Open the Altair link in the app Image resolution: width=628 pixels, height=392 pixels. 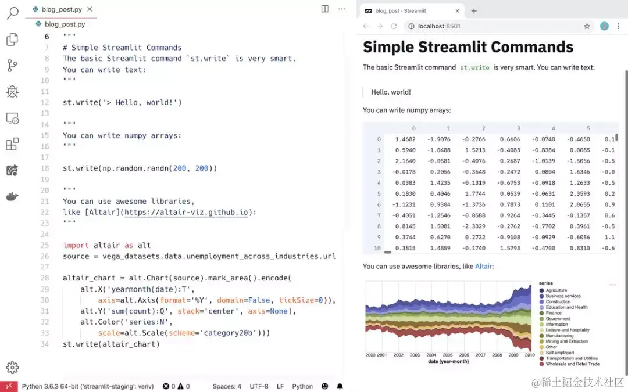click(x=483, y=266)
